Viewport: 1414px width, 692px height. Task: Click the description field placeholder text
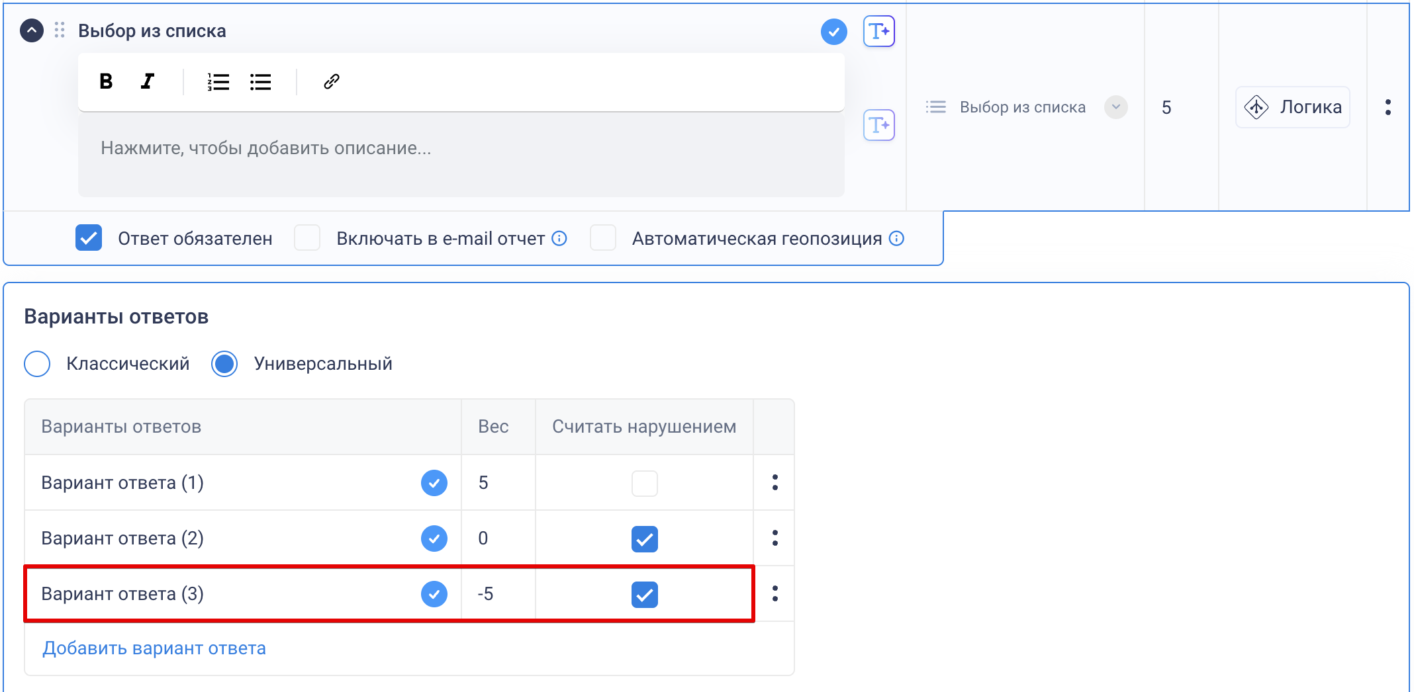point(265,148)
